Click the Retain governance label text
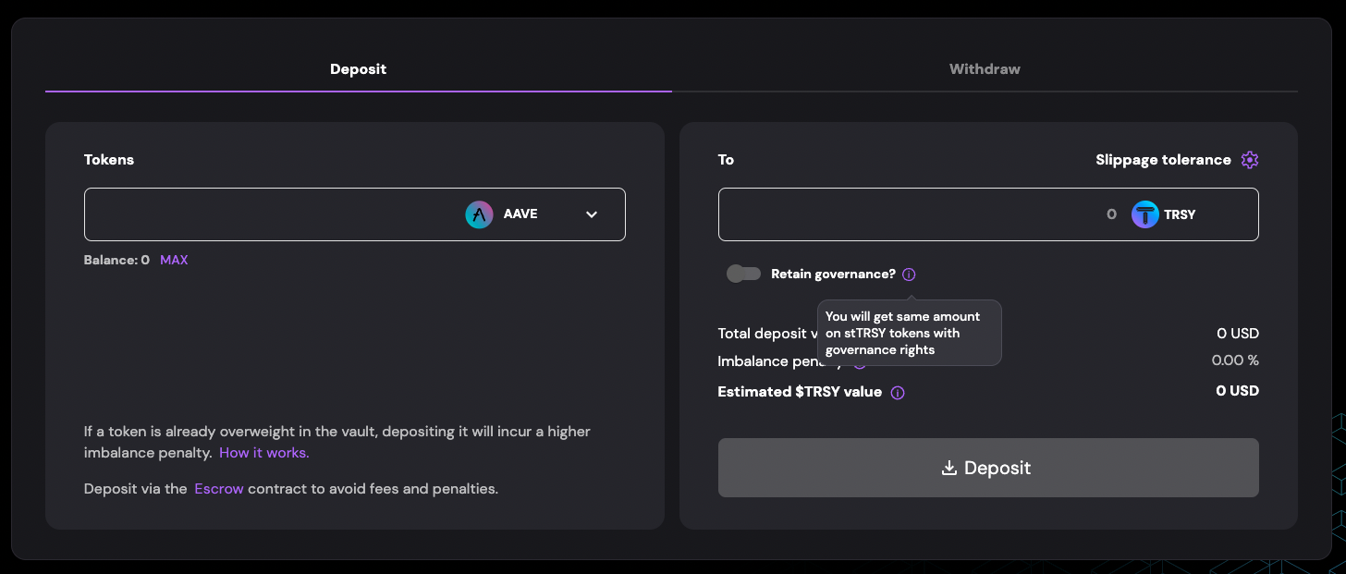Screen dimensions: 1346x574 pos(833,275)
